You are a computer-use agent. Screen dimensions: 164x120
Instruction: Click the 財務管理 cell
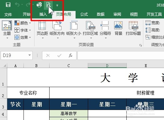(107, 93)
